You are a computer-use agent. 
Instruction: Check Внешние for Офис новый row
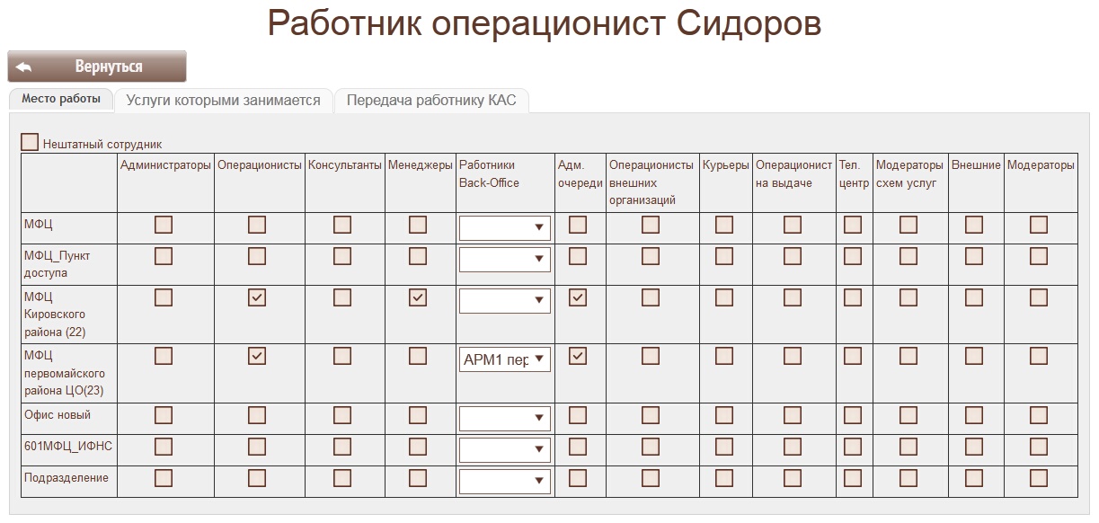click(974, 415)
